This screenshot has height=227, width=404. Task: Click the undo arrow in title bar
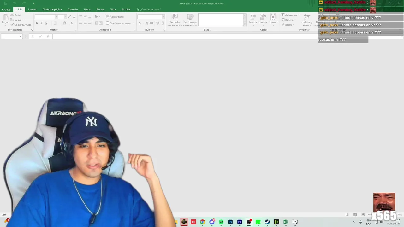click(x=15, y=3)
